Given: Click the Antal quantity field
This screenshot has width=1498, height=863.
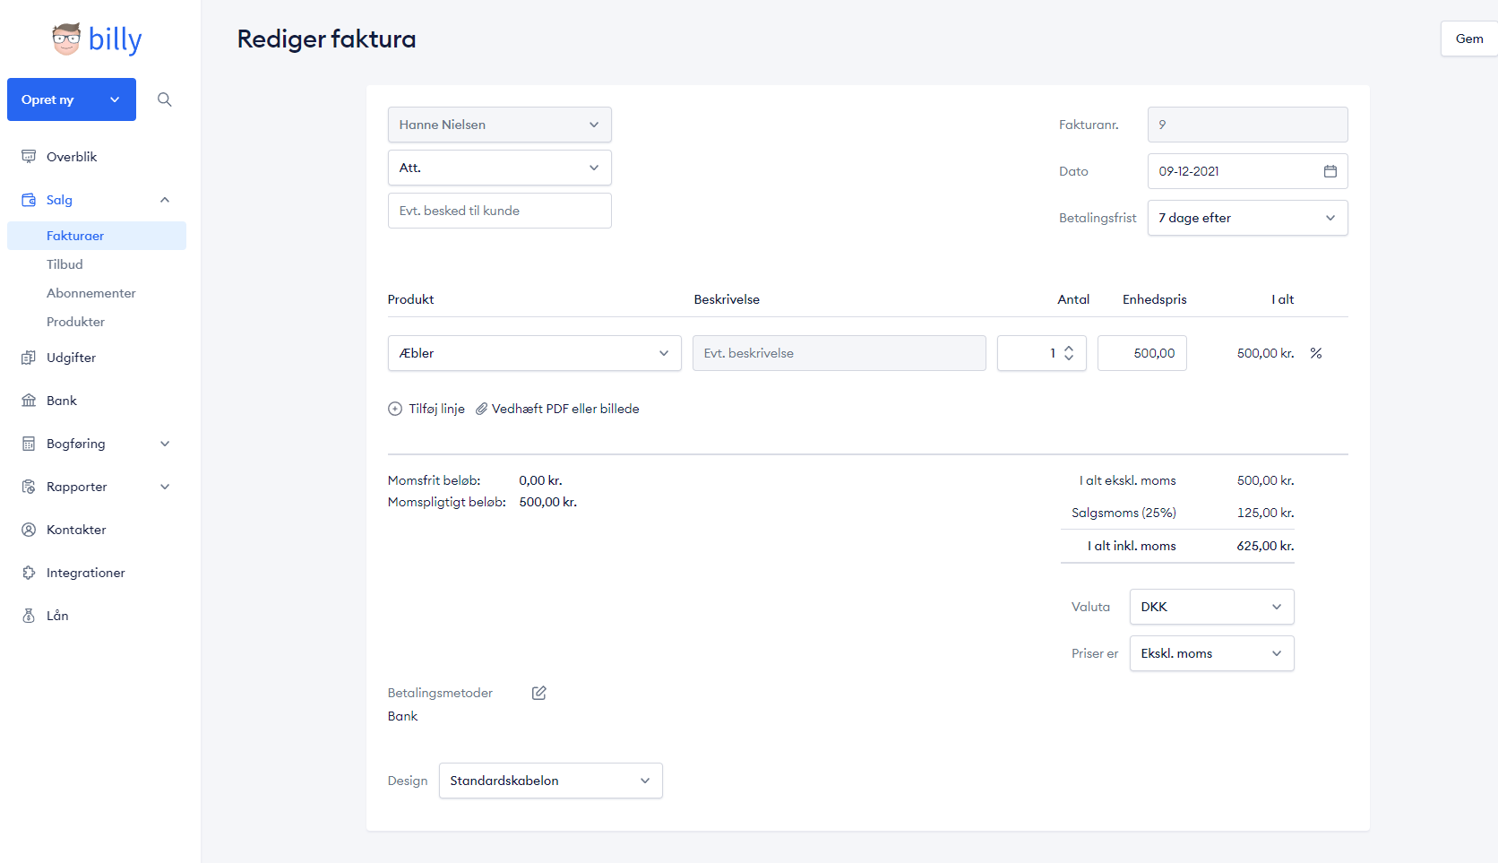Looking at the screenshot, I should click(x=1042, y=353).
